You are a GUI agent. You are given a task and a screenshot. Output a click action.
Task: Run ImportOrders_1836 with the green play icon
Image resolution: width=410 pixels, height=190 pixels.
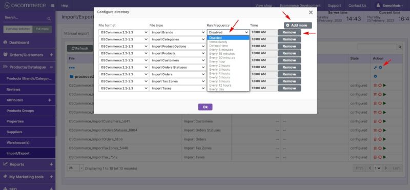[x=385, y=139]
